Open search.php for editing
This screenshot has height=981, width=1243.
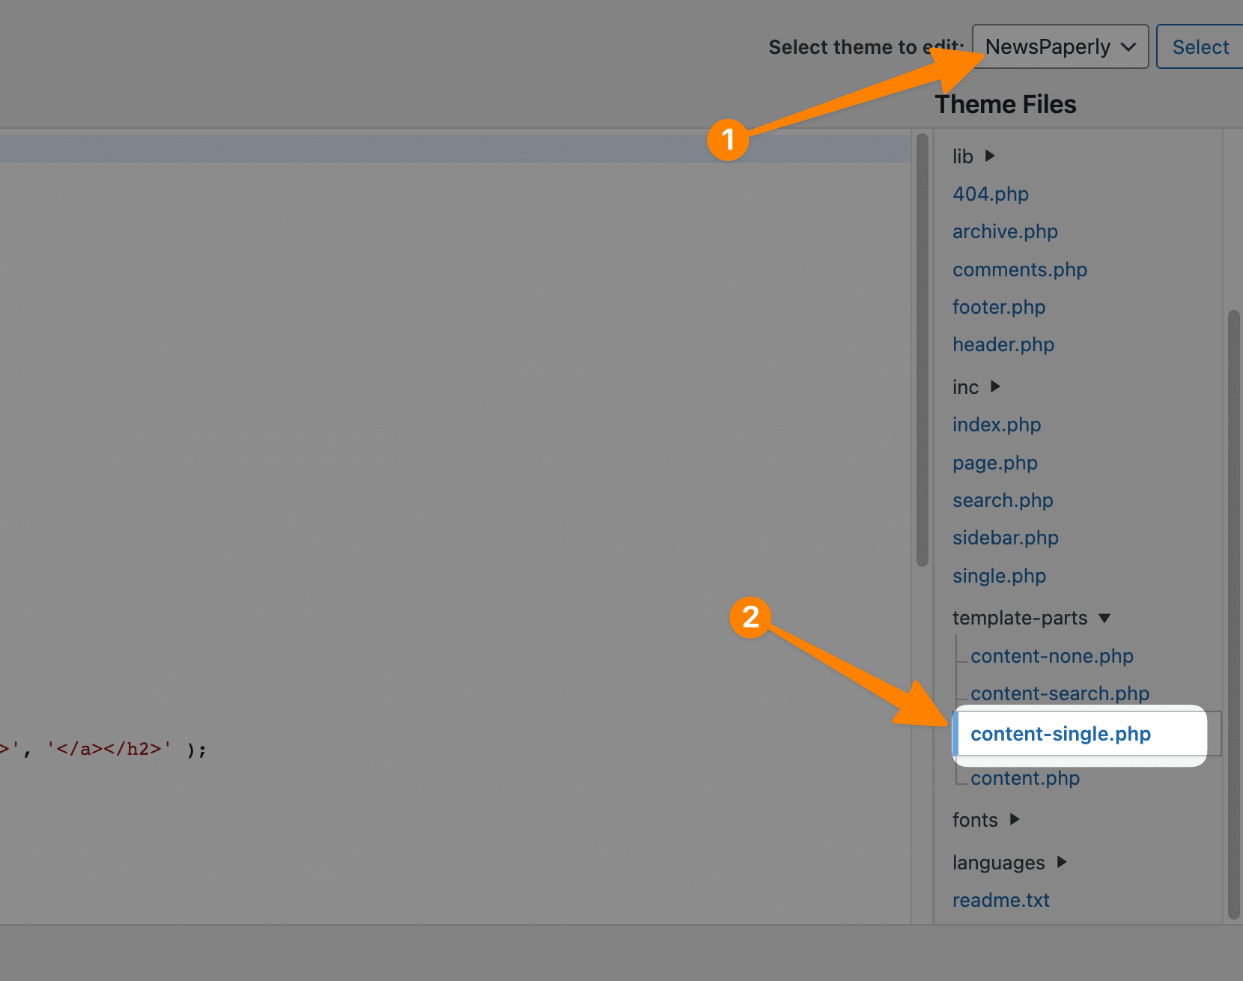[1003, 500]
